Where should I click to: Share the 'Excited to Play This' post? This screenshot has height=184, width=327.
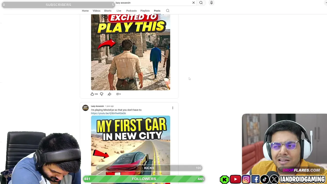point(110,94)
